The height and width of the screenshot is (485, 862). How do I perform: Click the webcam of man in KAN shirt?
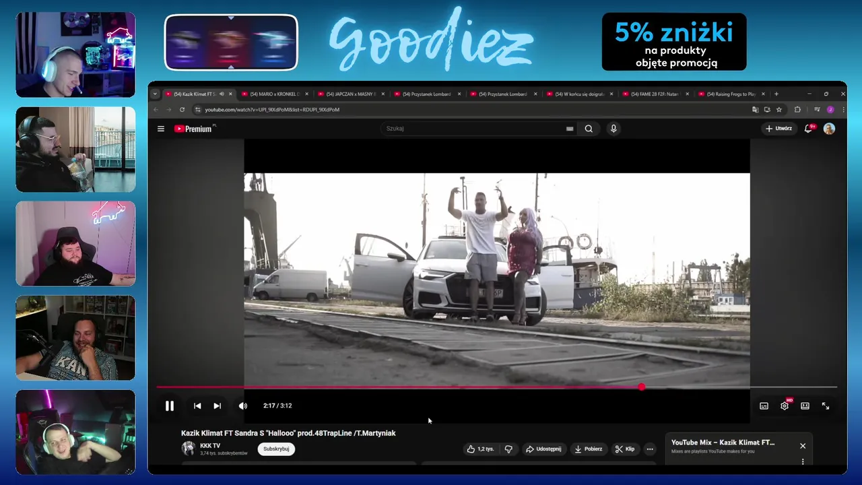click(x=75, y=337)
